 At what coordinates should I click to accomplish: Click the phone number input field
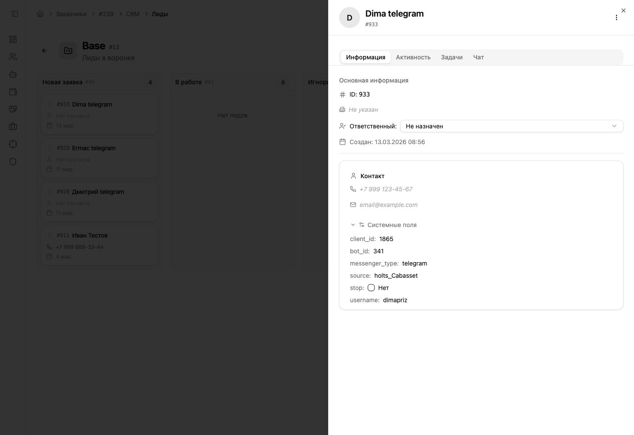coord(386,189)
